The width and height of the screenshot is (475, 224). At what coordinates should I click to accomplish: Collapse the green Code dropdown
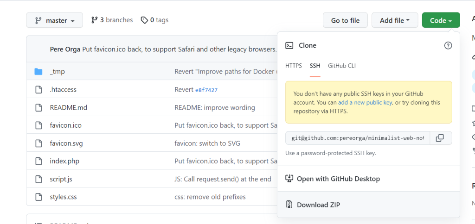click(x=441, y=20)
